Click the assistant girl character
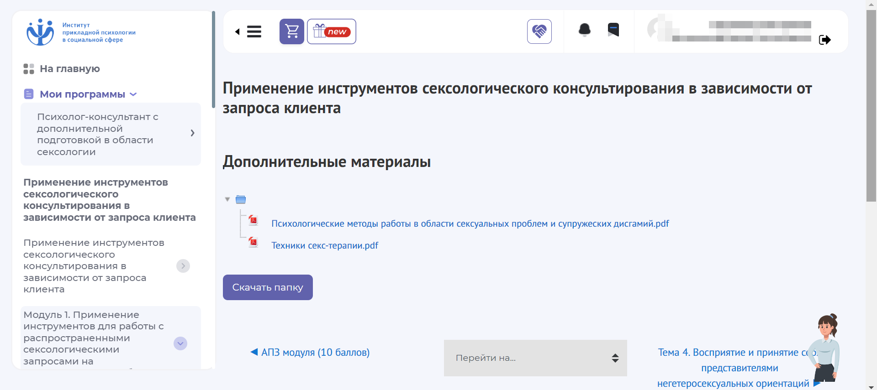Image resolution: width=877 pixels, height=390 pixels. pyautogui.click(x=824, y=348)
